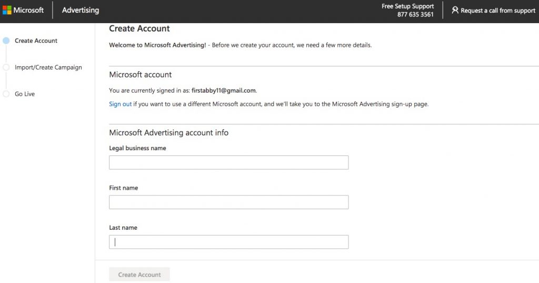Click the Microsoft four-square logo
This screenshot has width=539, height=283.
[x=7, y=11]
